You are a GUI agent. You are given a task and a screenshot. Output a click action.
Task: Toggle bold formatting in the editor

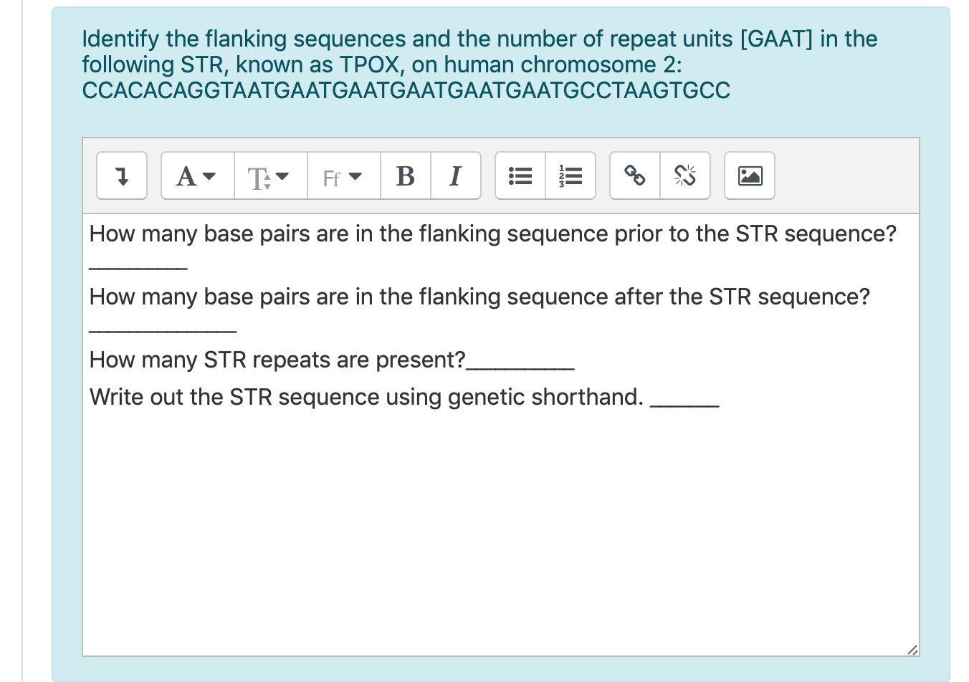pos(406,176)
